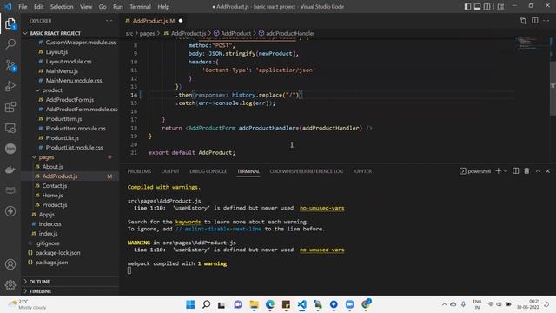Expand the TIMELINE section
The height and width of the screenshot is (313, 556).
(70, 291)
